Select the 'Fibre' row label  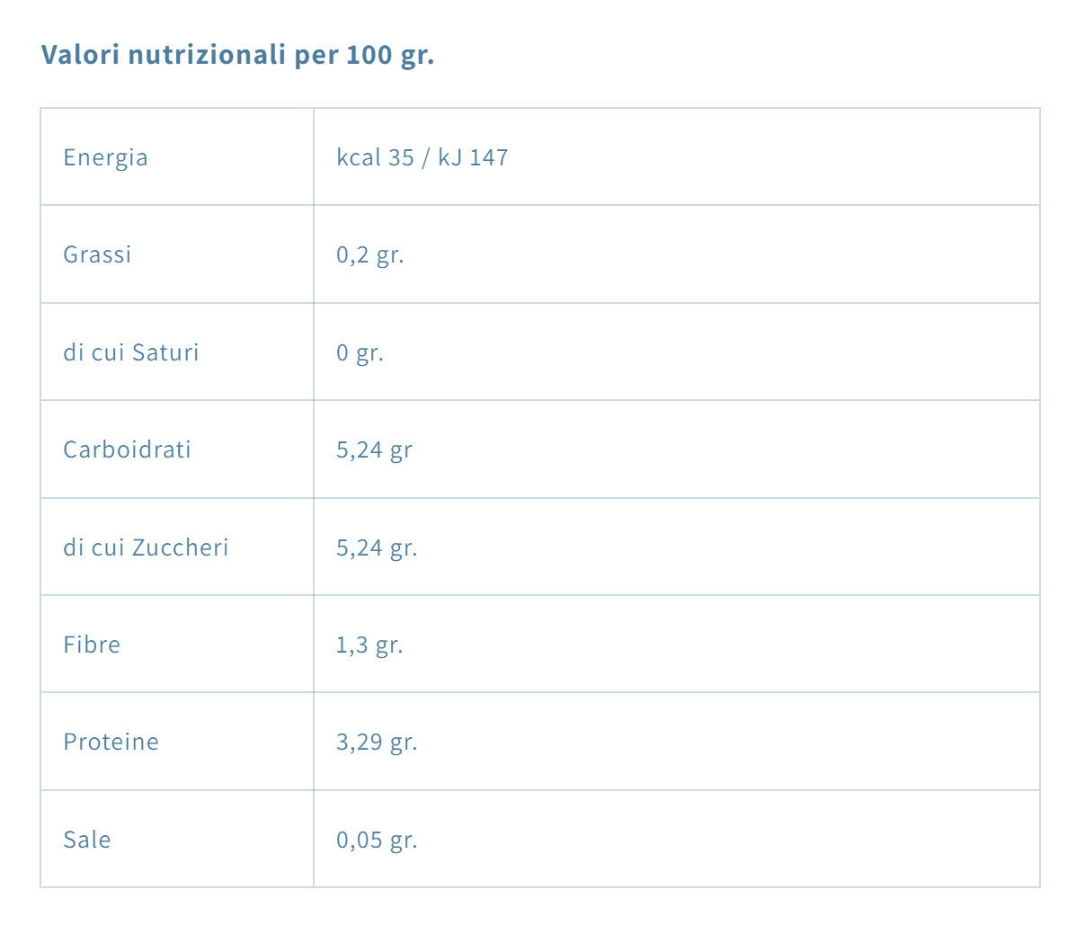[x=92, y=645]
